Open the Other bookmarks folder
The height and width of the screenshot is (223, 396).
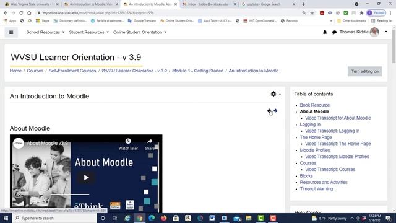pos(351,20)
